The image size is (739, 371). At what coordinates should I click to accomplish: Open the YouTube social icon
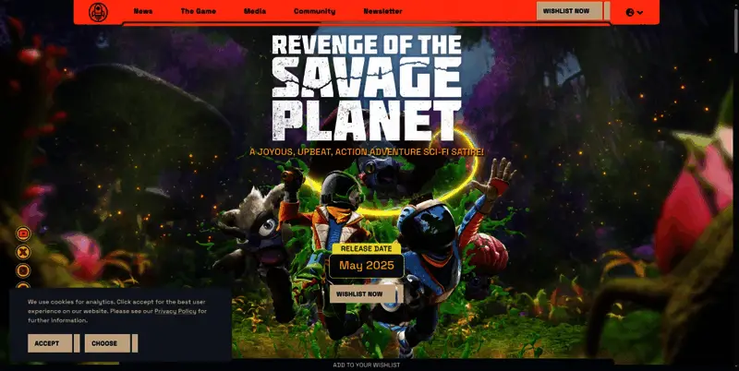coord(24,234)
